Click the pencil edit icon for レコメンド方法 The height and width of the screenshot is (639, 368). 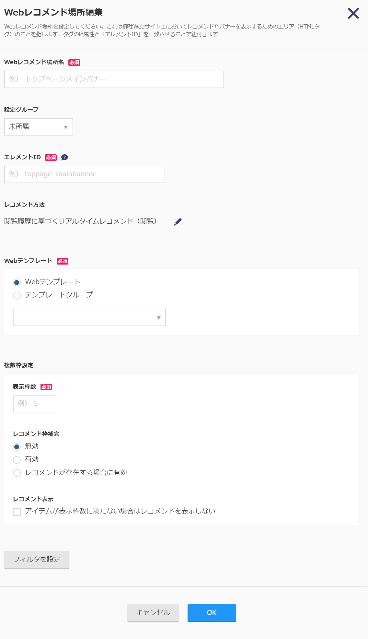point(178,222)
